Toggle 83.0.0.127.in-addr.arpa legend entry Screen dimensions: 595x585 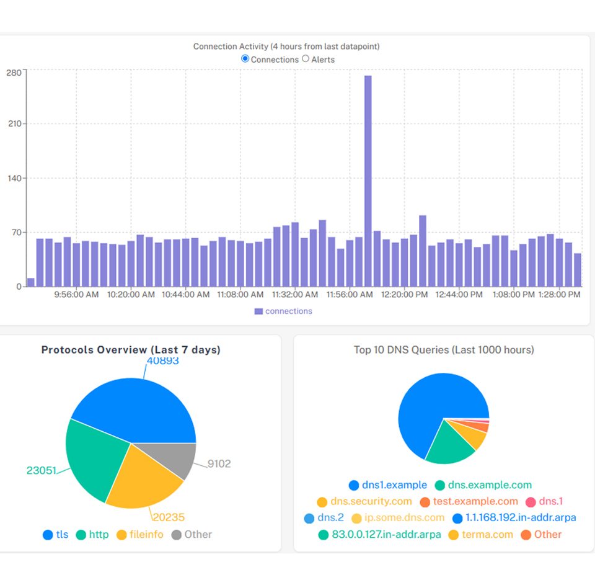pos(379,535)
